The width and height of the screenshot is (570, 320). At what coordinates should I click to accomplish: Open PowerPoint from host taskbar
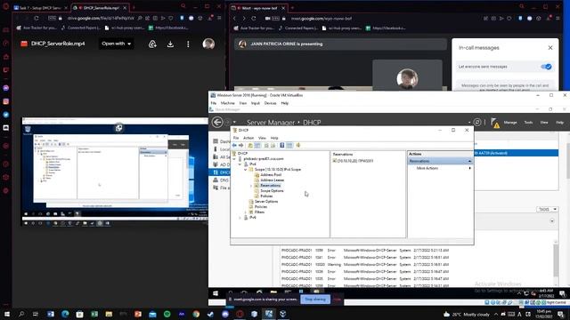tap(138, 314)
